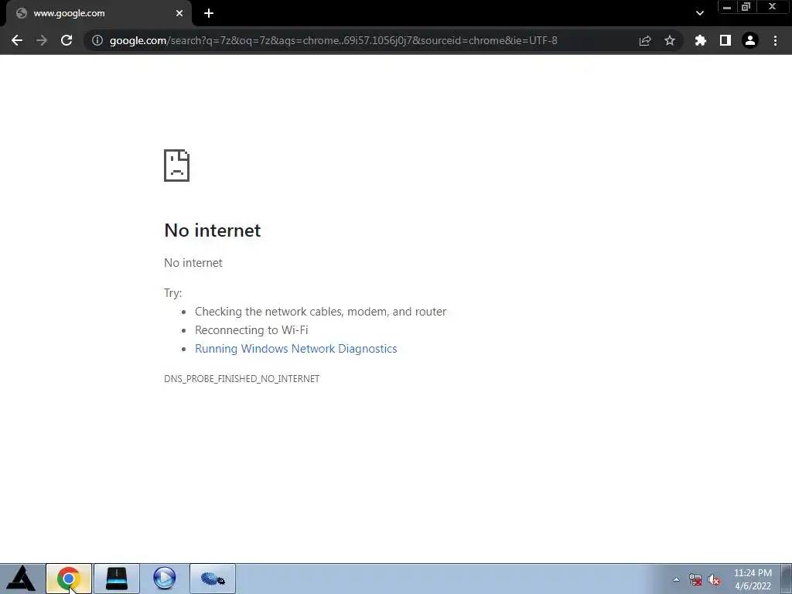Click the sad page error icon
Screen dimensions: 792x594
pyautogui.click(x=177, y=166)
